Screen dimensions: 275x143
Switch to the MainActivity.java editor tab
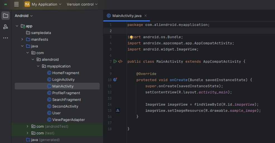click(x=127, y=16)
